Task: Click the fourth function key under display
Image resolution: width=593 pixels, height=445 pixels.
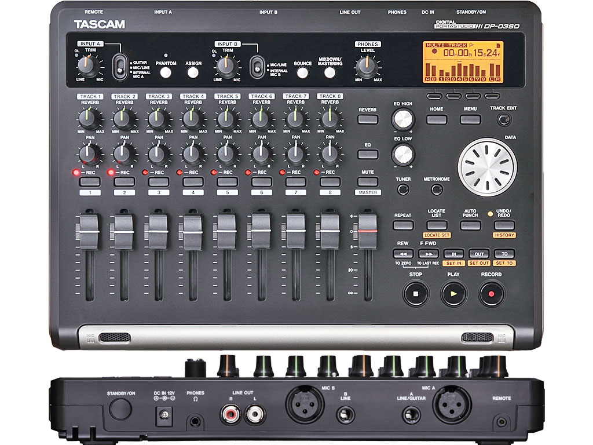Action: coord(492,96)
